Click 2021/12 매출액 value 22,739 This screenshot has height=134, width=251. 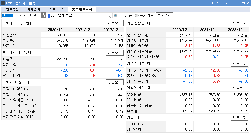tap(90, 59)
